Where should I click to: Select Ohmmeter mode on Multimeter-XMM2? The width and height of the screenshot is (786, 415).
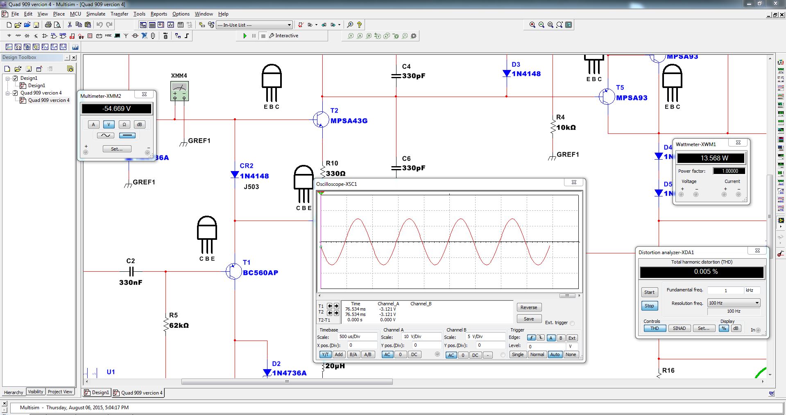tap(124, 124)
